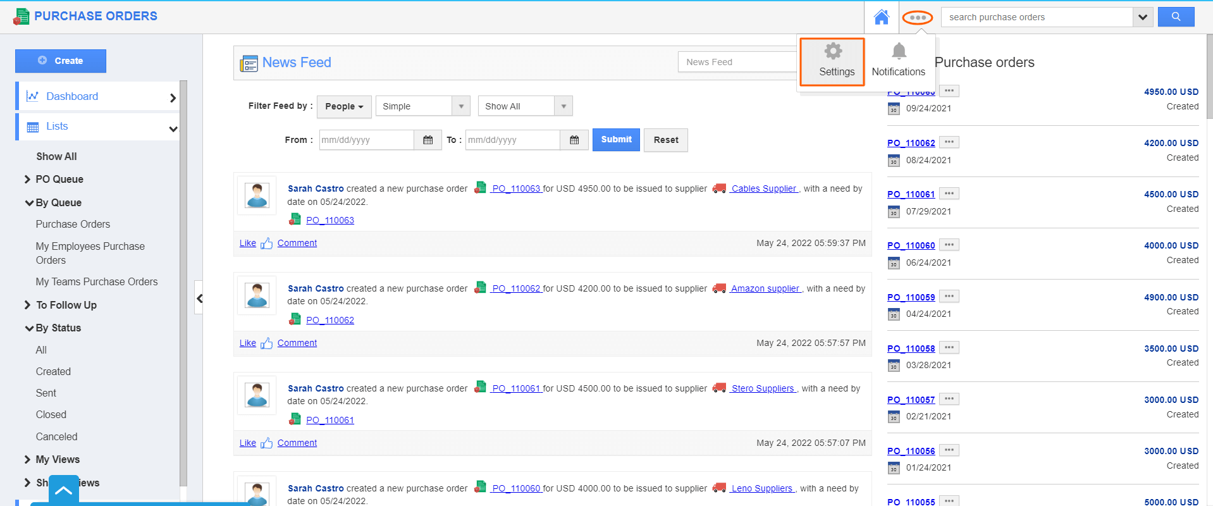This screenshot has height=506, width=1213.
Task: Click the Home icon in top bar
Action: tap(881, 17)
